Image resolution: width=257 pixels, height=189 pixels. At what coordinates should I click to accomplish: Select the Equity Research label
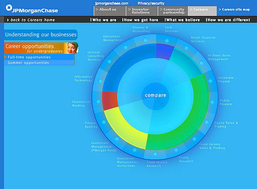tap(186, 159)
